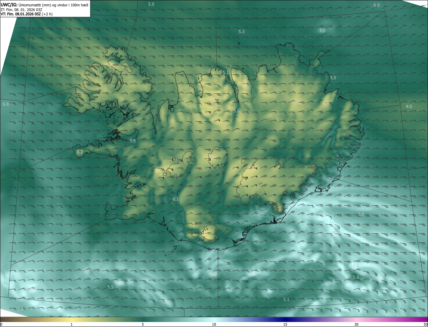Pick the light pink color-scale segment above 30
428x327 pixels.
[356, 320]
